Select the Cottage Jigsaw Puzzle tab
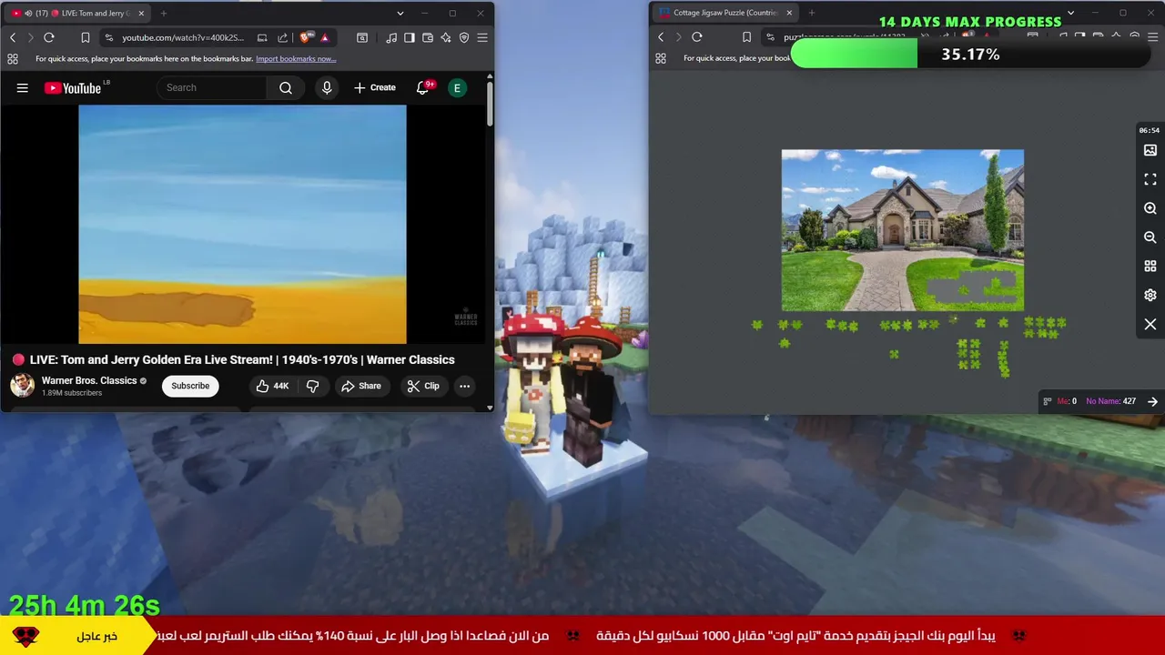The image size is (1165, 655). tap(725, 14)
